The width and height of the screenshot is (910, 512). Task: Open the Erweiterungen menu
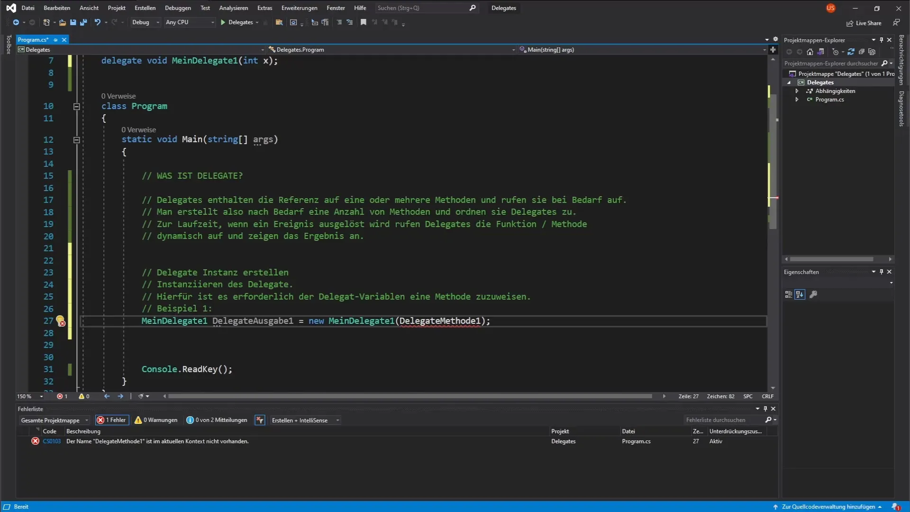point(299,8)
